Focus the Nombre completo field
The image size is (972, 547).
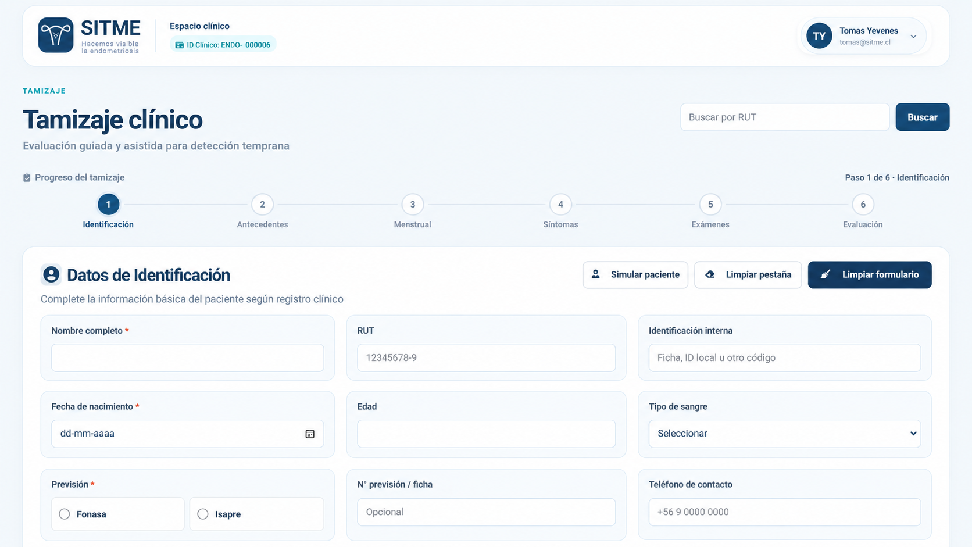point(187,357)
